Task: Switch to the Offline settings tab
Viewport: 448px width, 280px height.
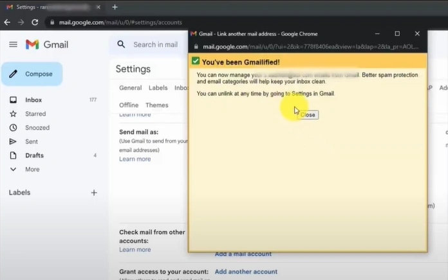Action: pos(129,105)
